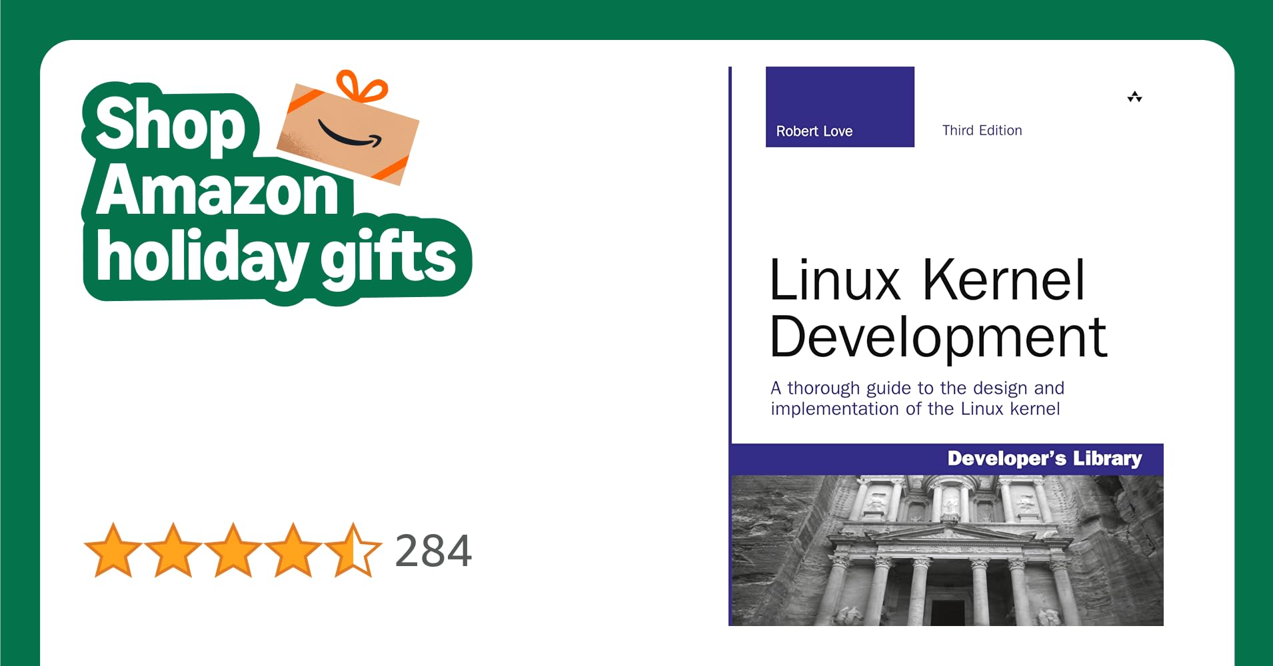1273x666 pixels.
Task: Click the Amazon gift box icon
Action: click(x=348, y=128)
